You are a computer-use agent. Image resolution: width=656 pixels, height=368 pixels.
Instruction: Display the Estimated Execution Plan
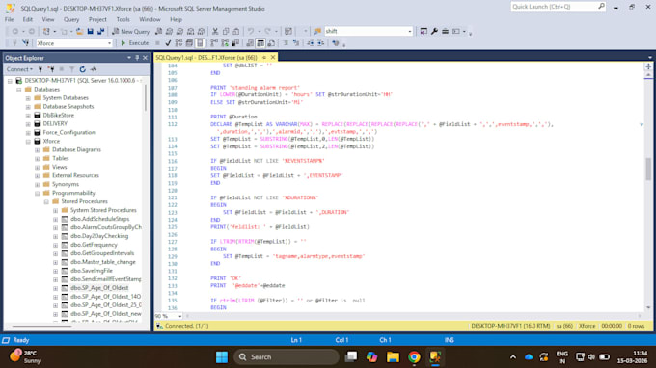tap(178, 43)
